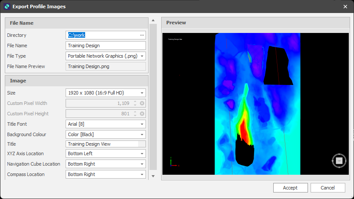The height and width of the screenshot is (199, 354).
Task: Click the Title text field
Action: [102, 144]
